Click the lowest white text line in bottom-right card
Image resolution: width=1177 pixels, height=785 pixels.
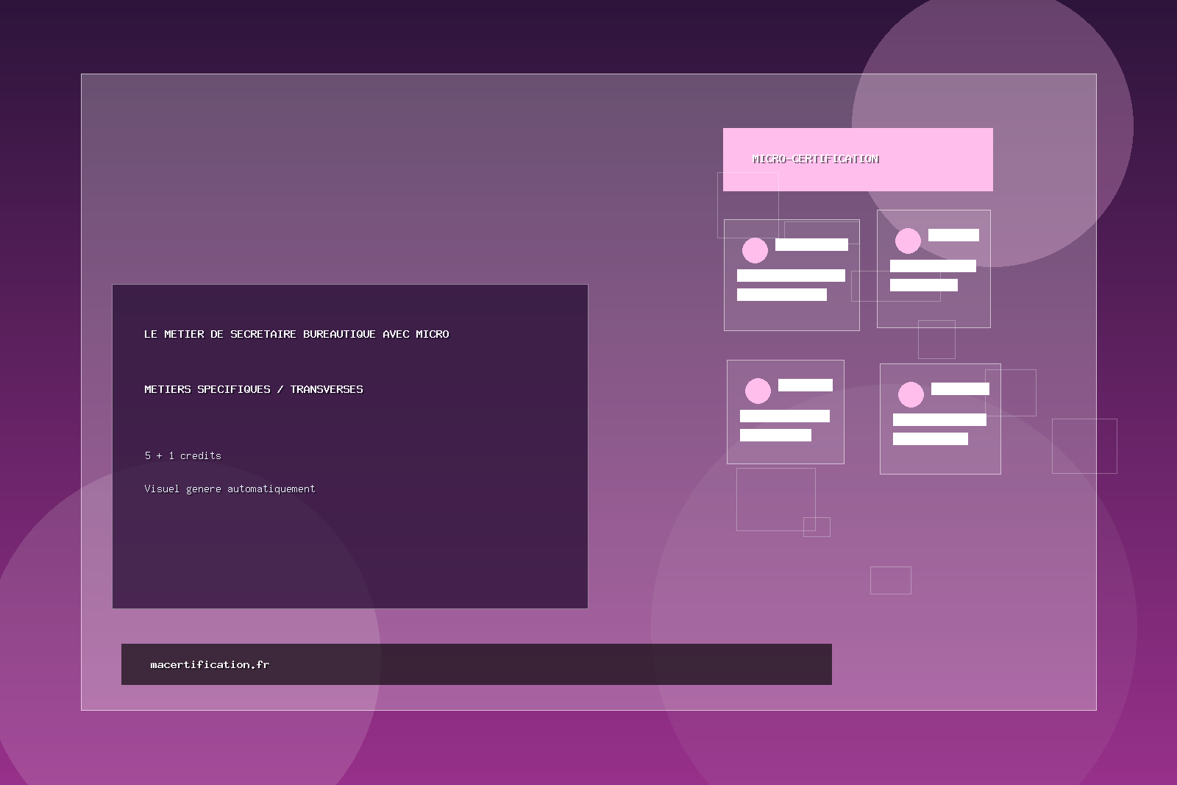click(931, 439)
